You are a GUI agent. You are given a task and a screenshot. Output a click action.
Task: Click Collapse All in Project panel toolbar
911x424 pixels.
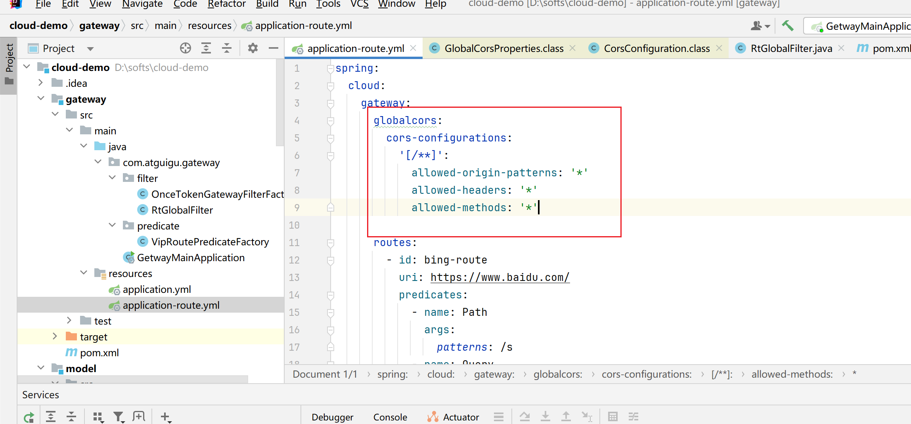coord(227,48)
